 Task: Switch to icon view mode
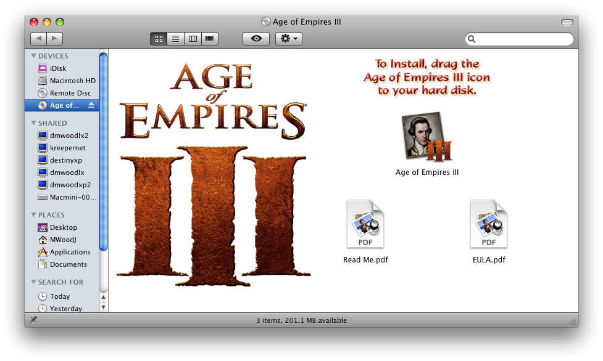159,39
